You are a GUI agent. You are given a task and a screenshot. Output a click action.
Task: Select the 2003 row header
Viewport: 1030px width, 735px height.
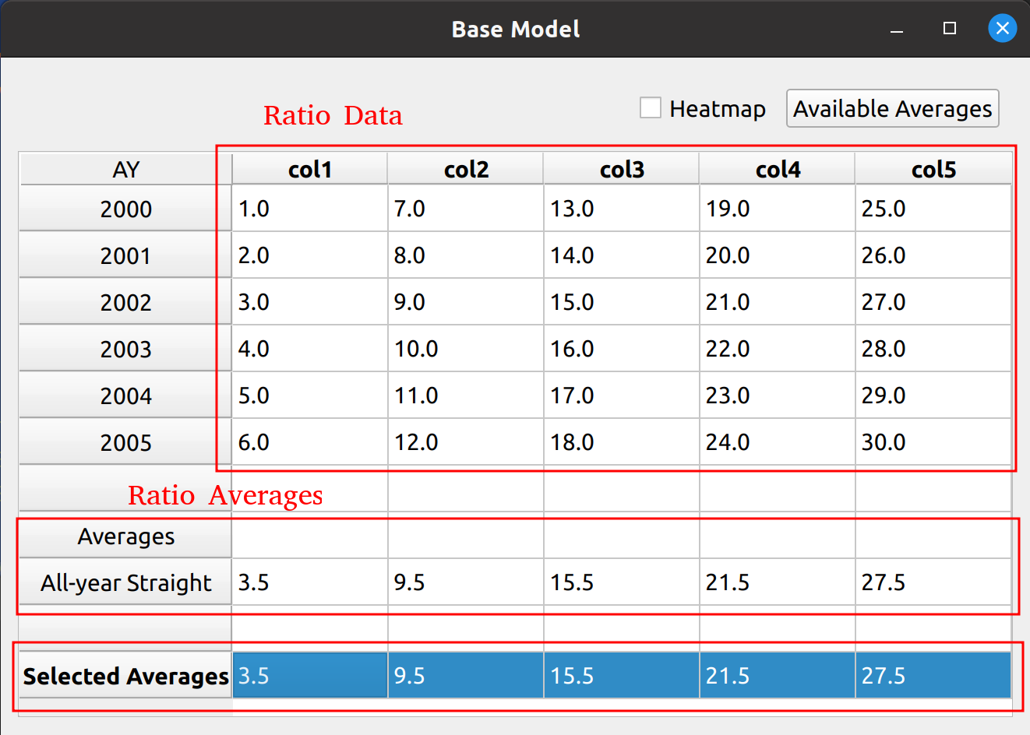point(125,349)
